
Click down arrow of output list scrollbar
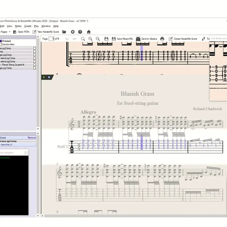click(x=38, y=216)
